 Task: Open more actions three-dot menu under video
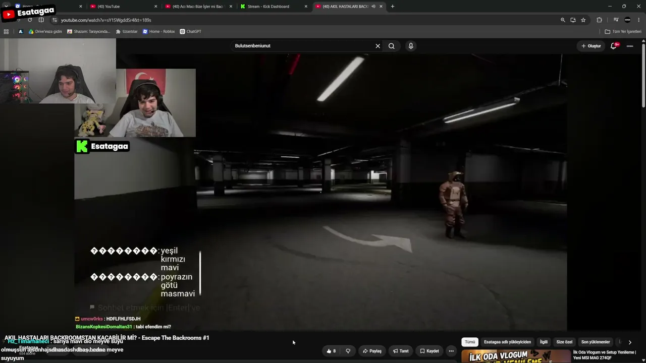pyautogui.click(x=451, y=351)
